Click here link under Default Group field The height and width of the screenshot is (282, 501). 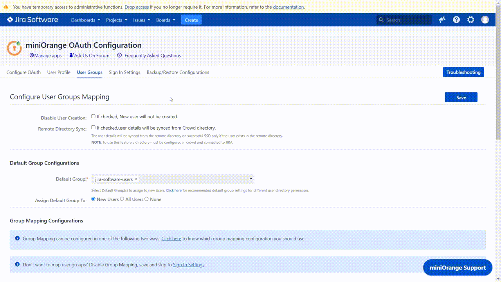174,190
